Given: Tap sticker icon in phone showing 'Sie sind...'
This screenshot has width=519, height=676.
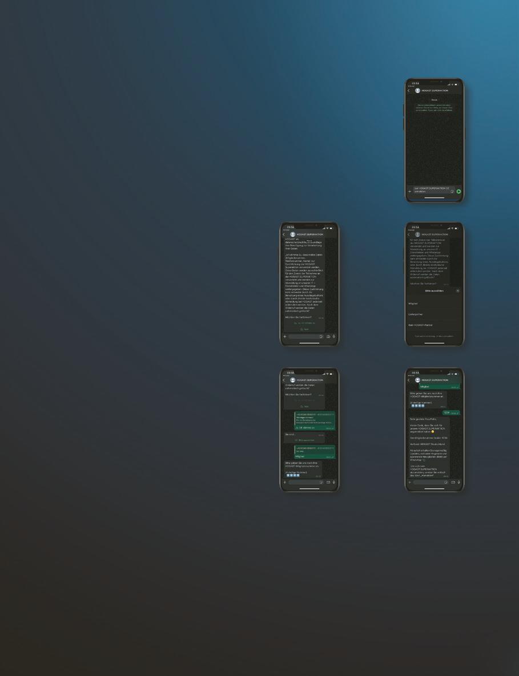Looking at the screenshot, I should [x=321, y=483].
